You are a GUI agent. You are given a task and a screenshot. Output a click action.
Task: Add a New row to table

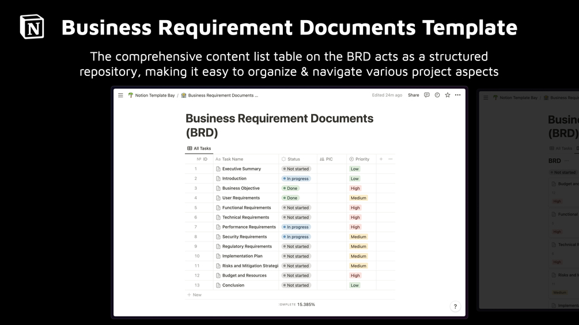(194, 295)
